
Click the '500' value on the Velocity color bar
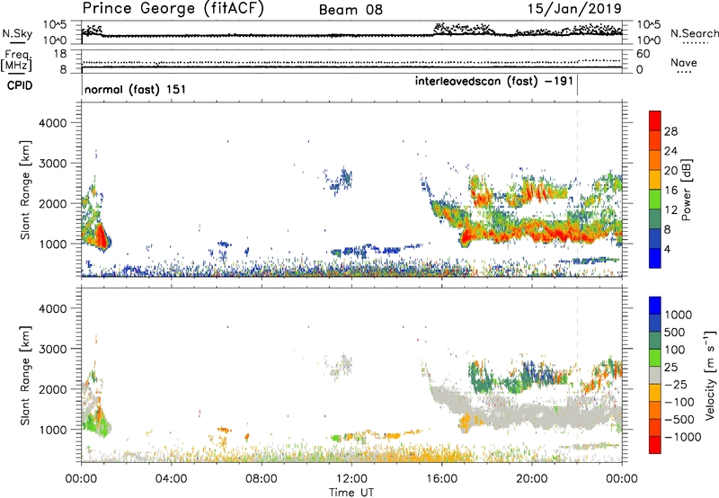[675, 333]
